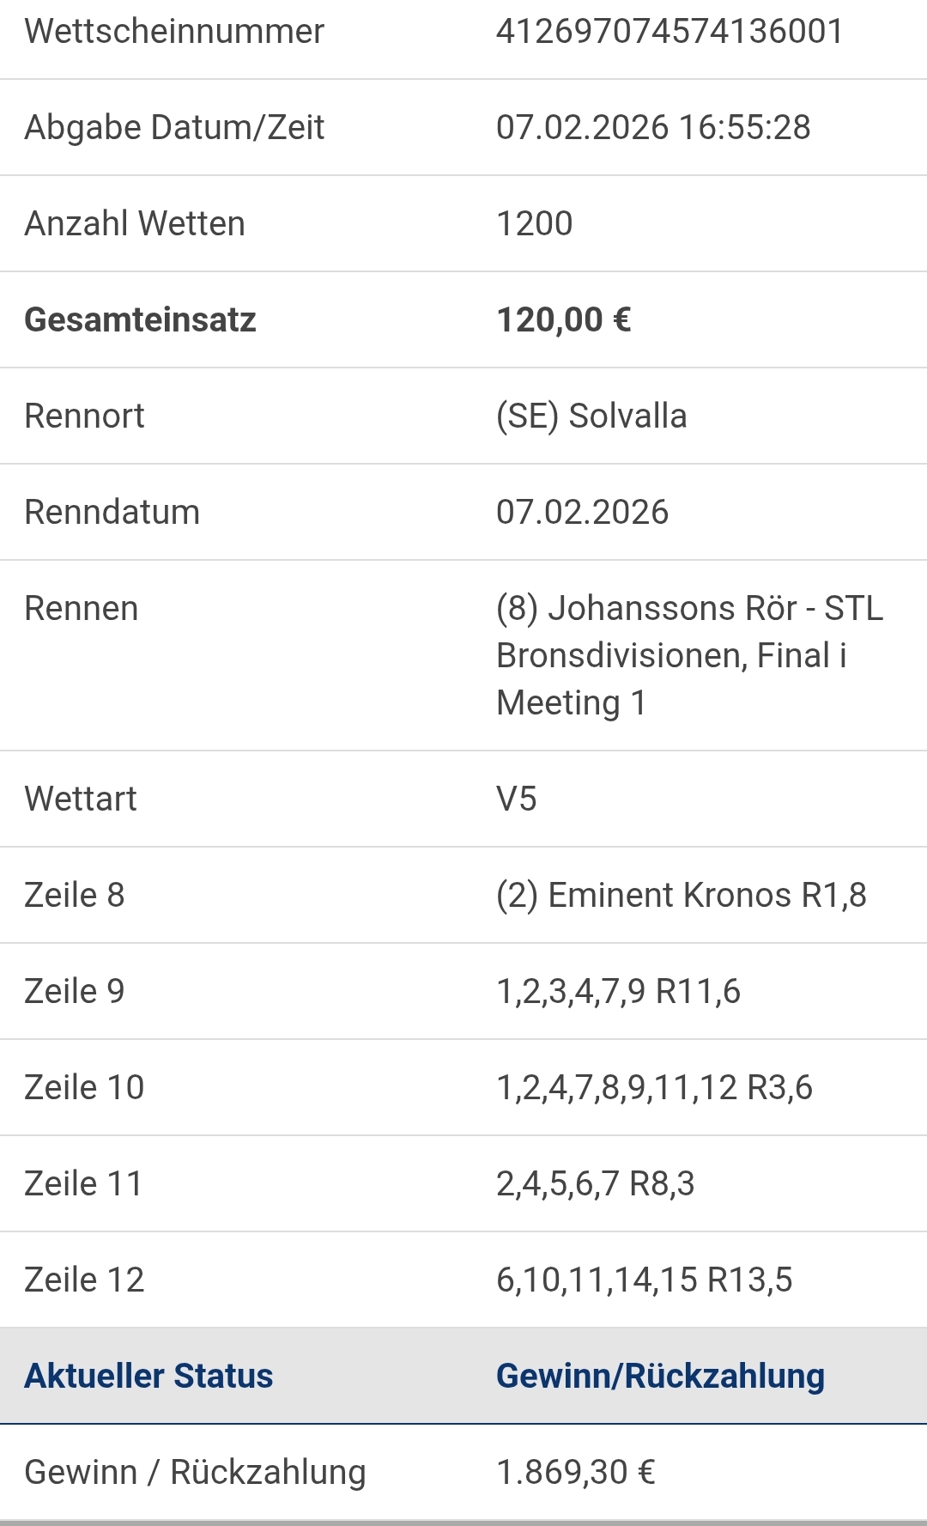927x1526 pixels.
Task: Click the Wettart value V5
Action: [x=517, y=799]
